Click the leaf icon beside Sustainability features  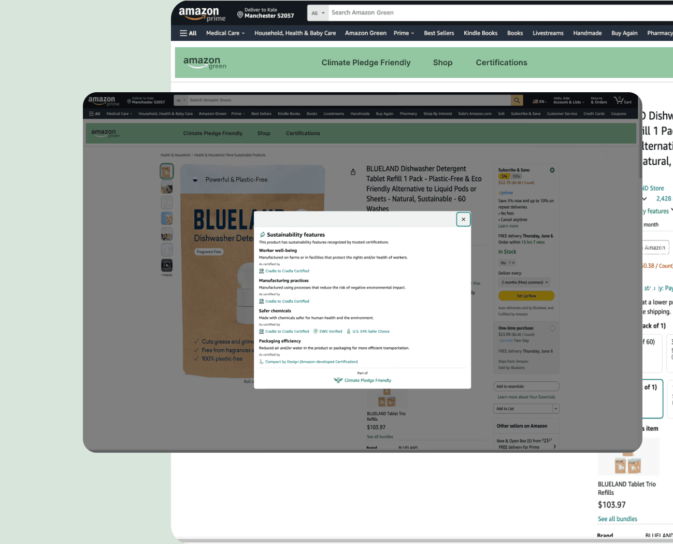pos(262,235)
